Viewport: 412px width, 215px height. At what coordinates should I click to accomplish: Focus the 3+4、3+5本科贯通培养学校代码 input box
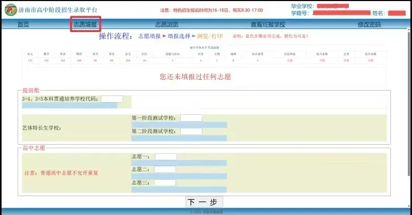tap(112, 99)
